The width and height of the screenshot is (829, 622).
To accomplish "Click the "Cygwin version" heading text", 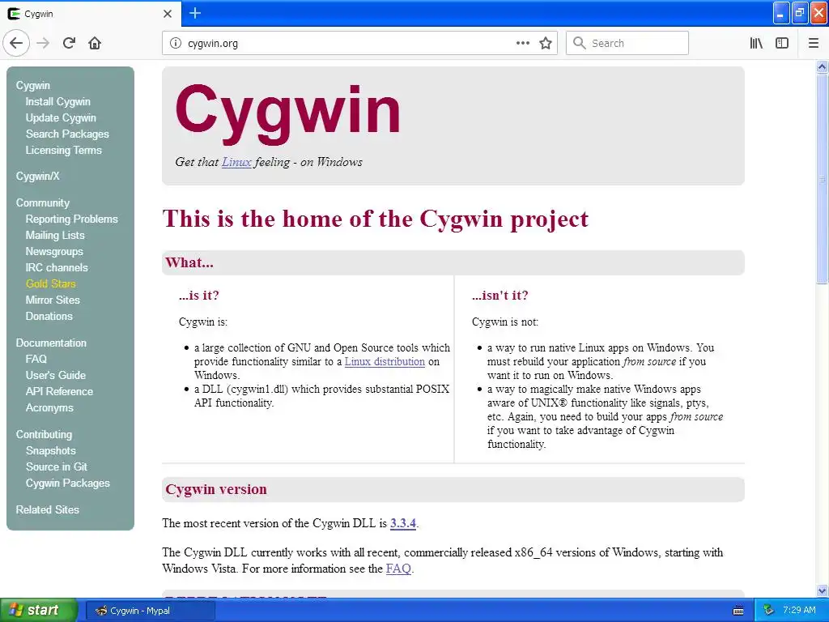I will (215, 489).
